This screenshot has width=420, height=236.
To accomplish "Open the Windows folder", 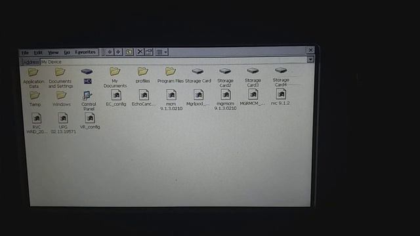I will click(x=61, y=99).
